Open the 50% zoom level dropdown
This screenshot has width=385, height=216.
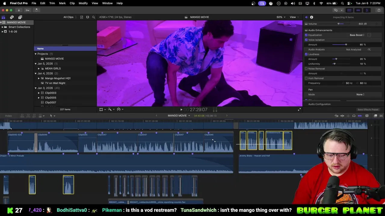tap(281, 17)
